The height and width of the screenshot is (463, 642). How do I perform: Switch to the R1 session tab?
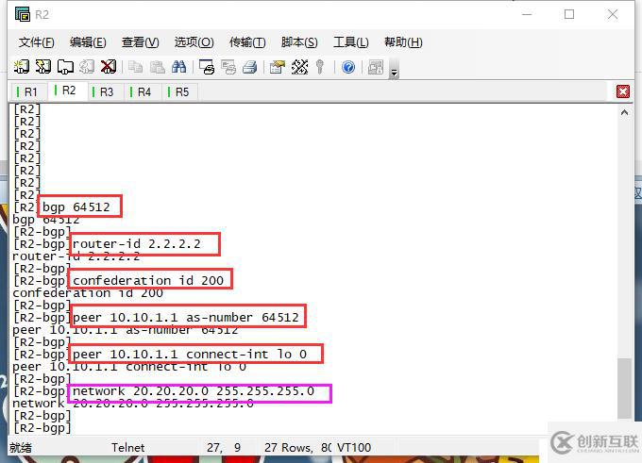tap(27, 91)
